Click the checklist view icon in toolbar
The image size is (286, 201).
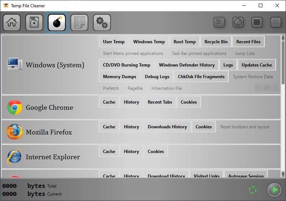tap(219, 22)
